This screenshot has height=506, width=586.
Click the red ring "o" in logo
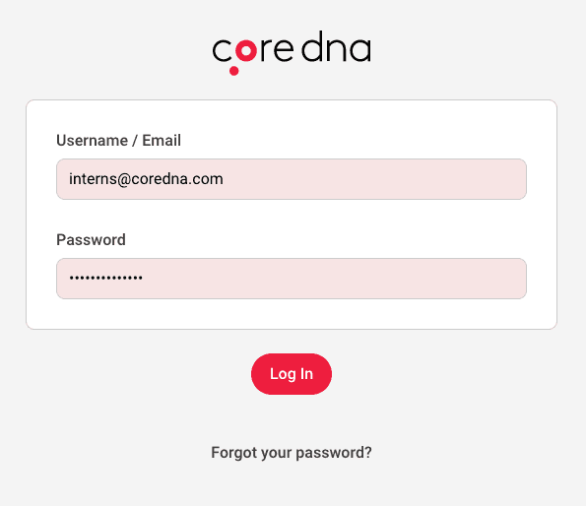tap(246, 50)
